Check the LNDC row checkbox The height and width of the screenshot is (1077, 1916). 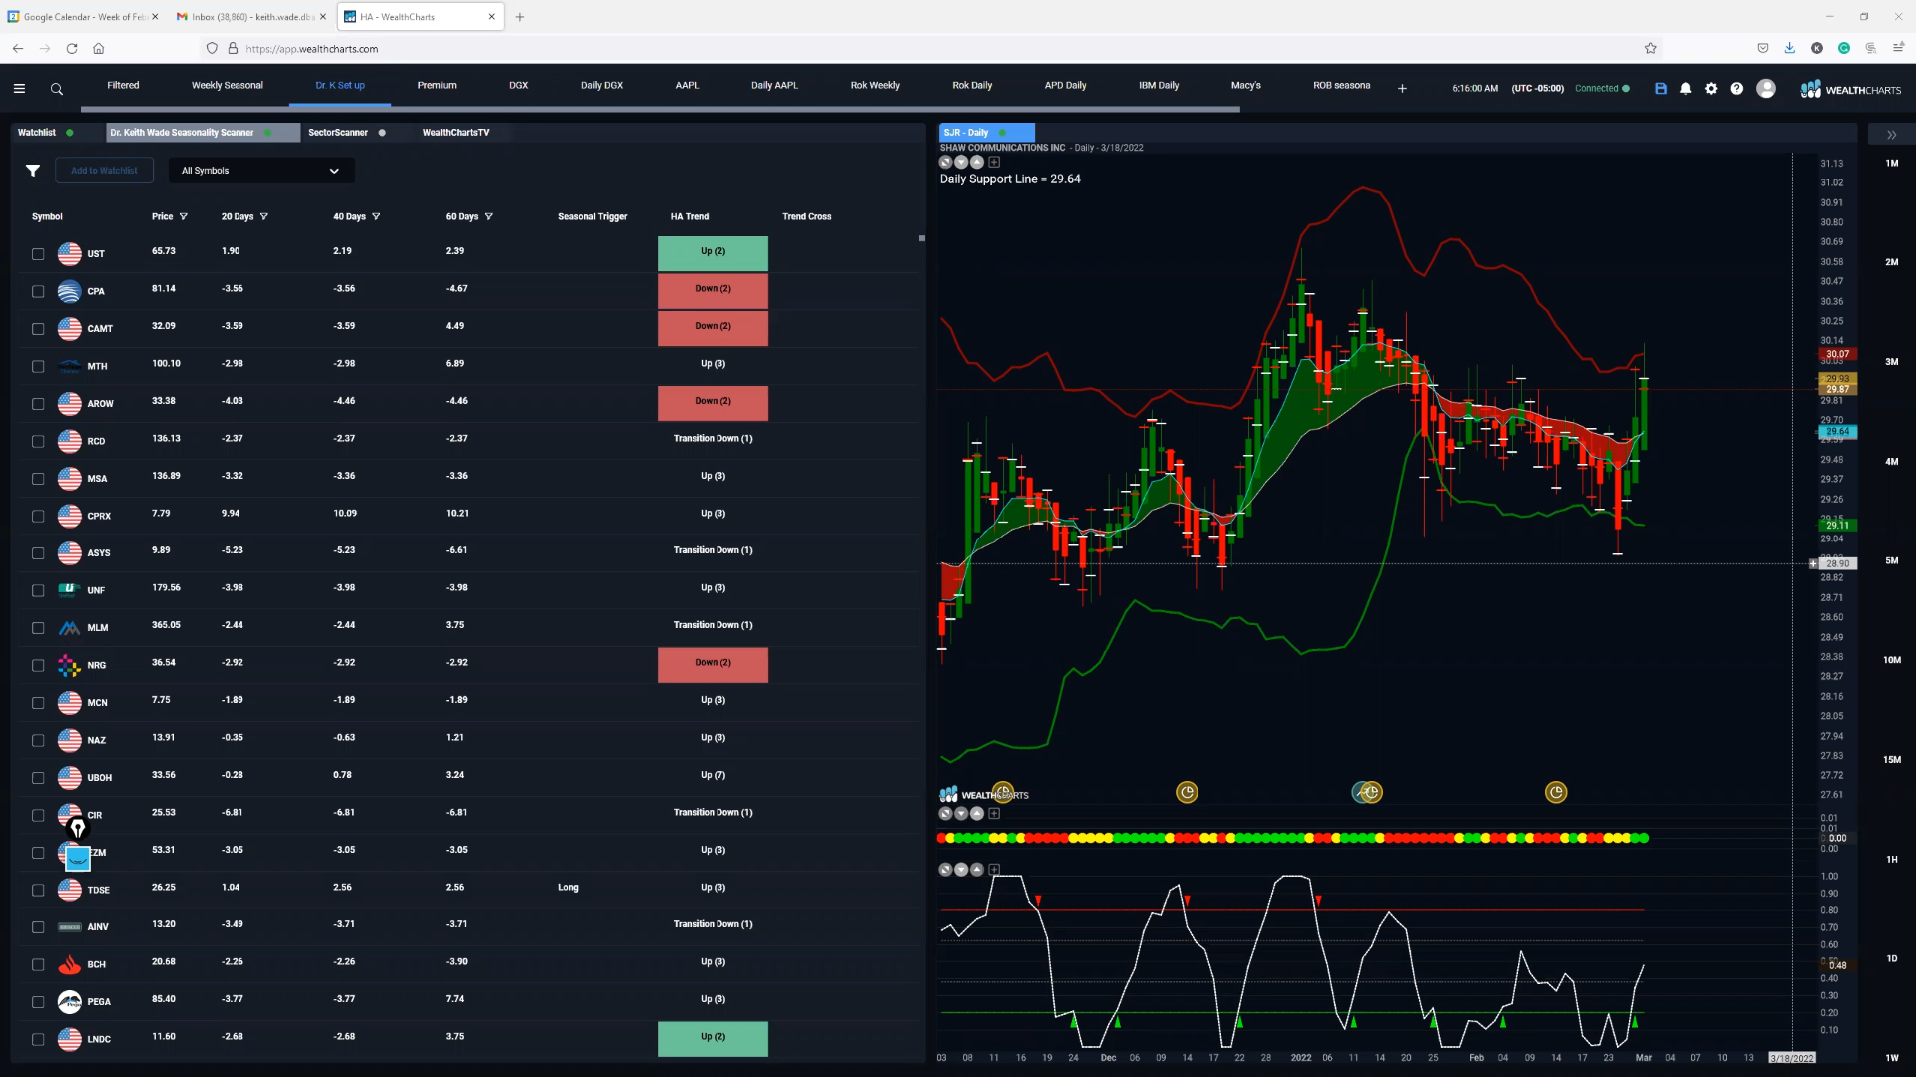click(x=38, y=1039)
